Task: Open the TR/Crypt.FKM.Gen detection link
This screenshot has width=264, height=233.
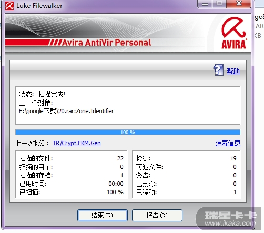Action: [x=77, y=143]
